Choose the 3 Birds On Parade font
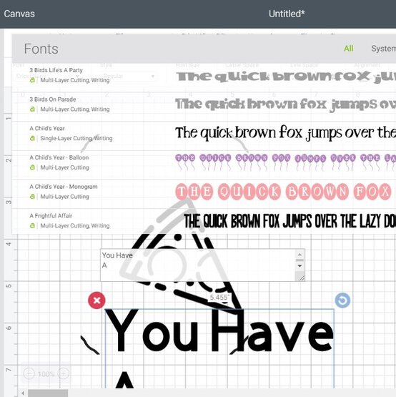Viewport: 396px width, 397px height. (x=53, y=99)
